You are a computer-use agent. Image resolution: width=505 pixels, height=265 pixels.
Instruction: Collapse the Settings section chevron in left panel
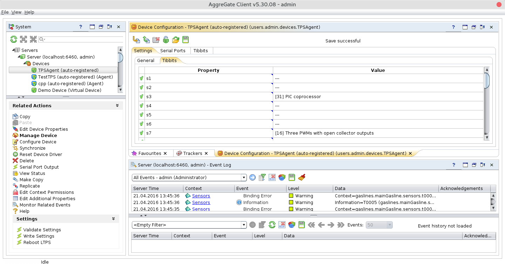113,219
